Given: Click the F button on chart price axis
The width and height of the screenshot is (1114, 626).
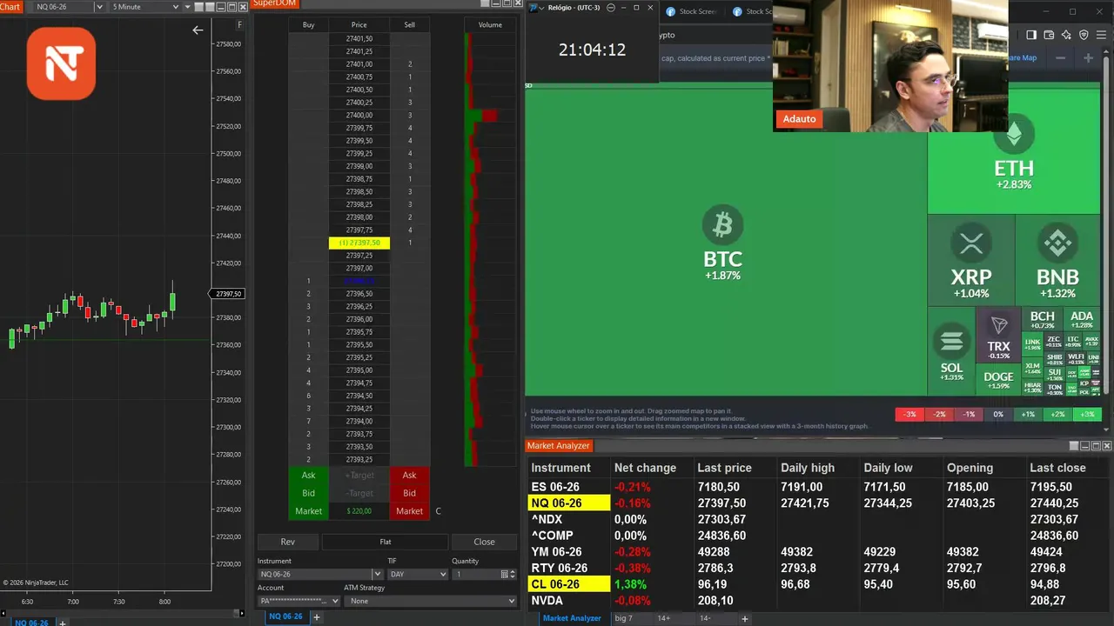Looking at the screenshot, I should [239, 25].
